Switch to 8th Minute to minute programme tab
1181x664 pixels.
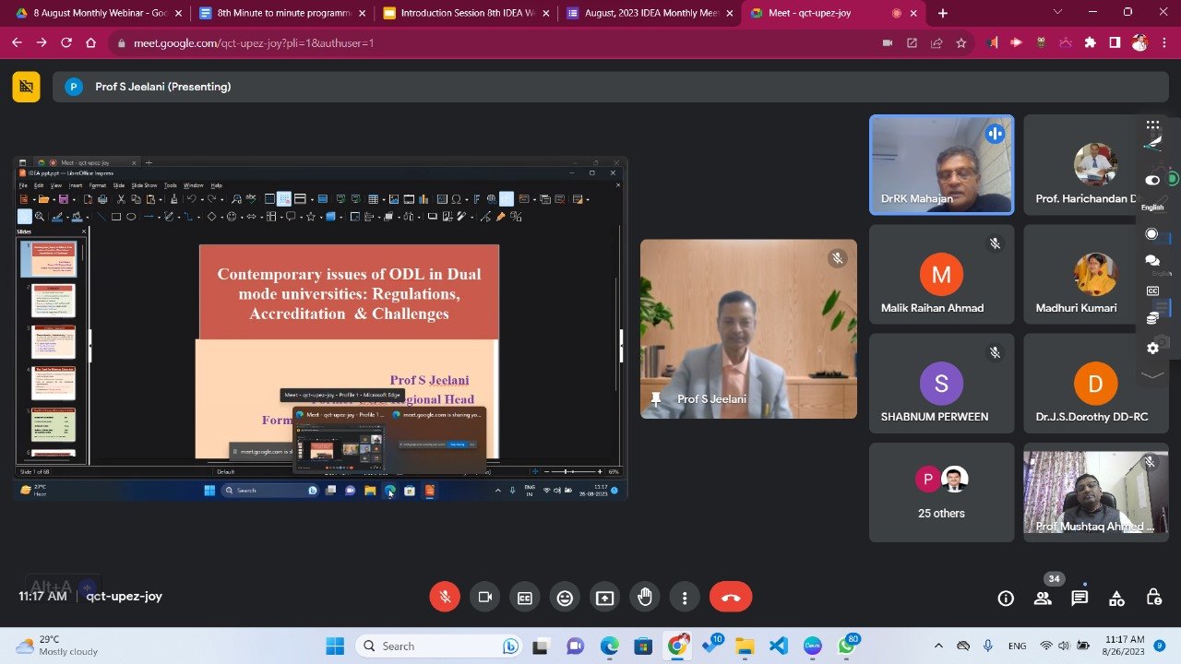pyautogui.click(x=282, y=13)
